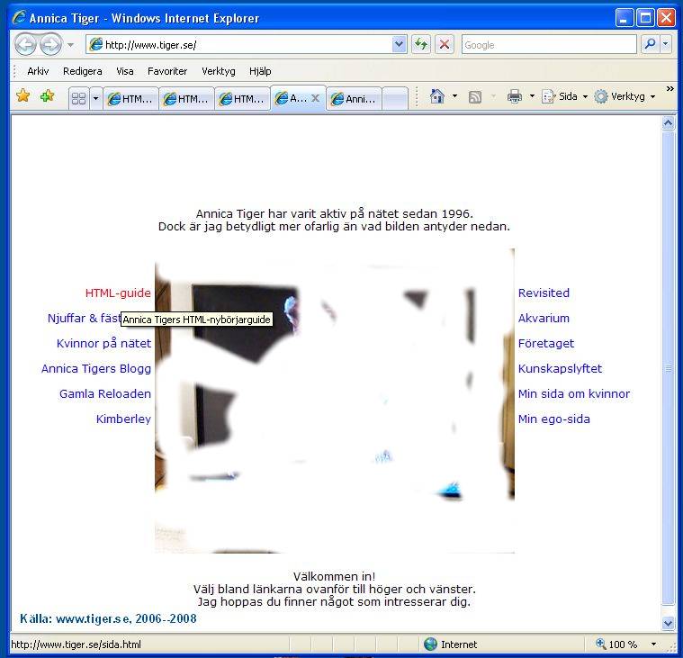Viewport: 683px width, 658px height.
Task: Close the active tab with its X
Action: (315, 98)
